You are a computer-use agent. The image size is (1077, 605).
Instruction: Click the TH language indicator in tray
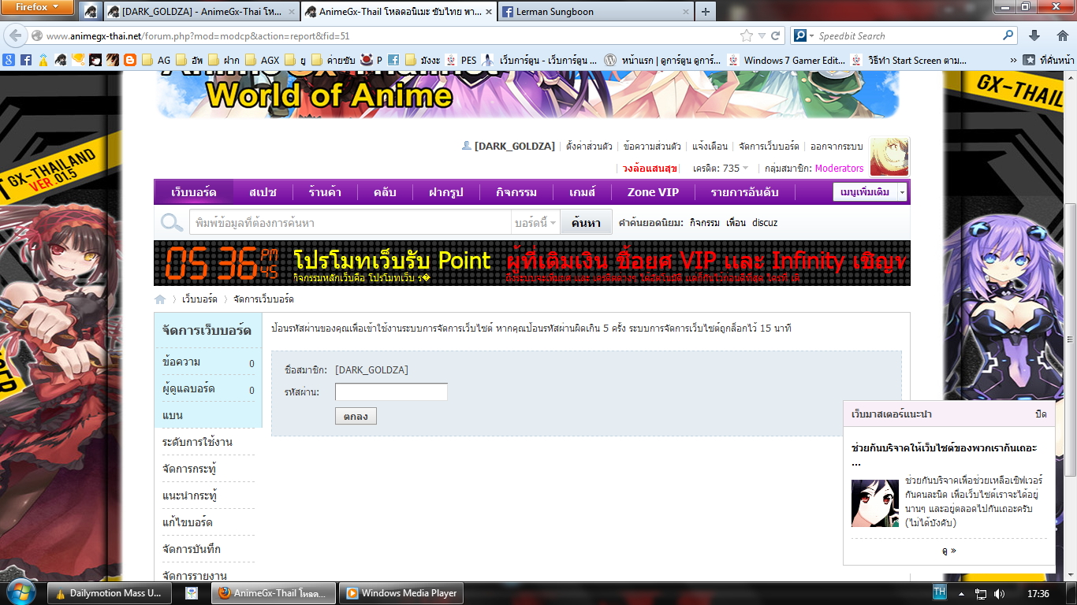[x=940, y=592]
